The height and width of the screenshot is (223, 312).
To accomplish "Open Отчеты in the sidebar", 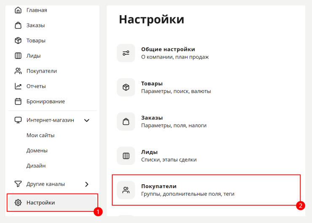I will (36, 86).
